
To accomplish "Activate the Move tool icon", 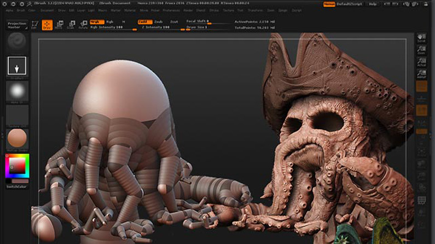I will coord(59,25).
